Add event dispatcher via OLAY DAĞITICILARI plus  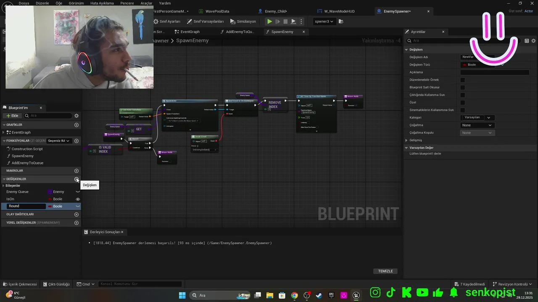(76, 214)
